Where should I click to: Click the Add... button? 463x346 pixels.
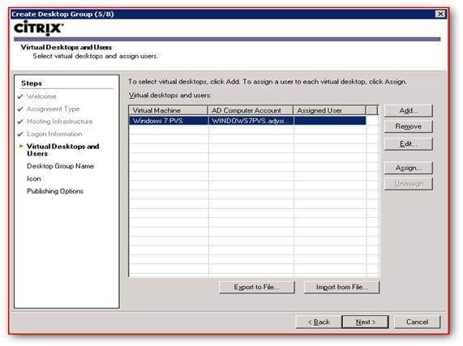(x=409, y=111)
